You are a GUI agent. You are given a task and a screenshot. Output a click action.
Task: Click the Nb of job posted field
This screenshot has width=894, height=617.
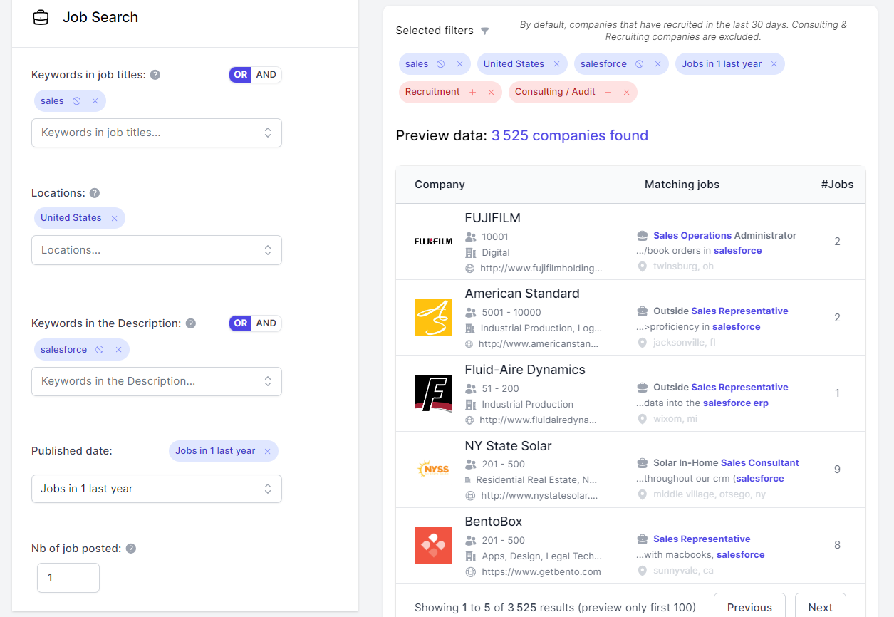click(68, 578)
